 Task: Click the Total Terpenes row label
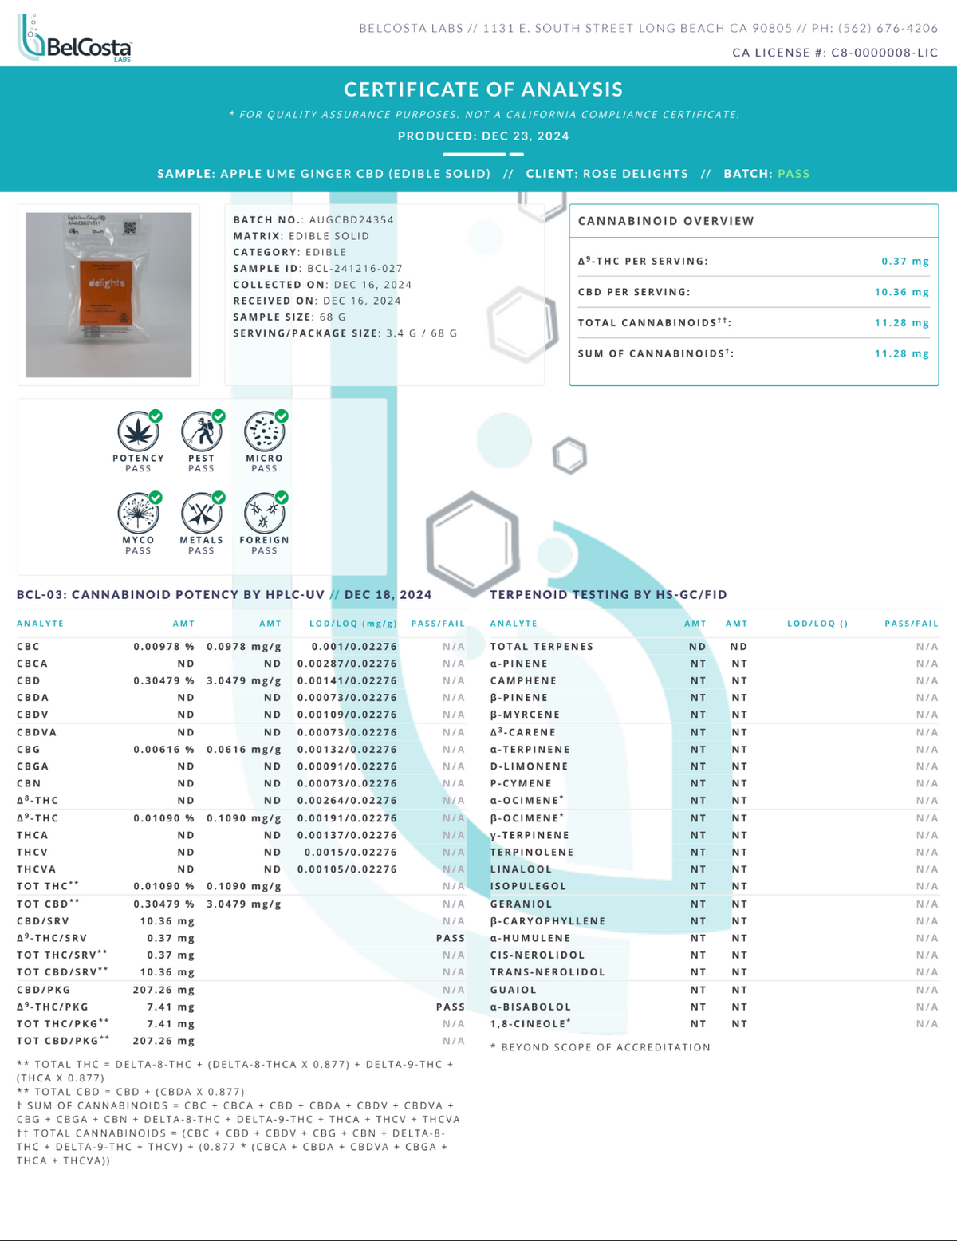coord(542,647)
